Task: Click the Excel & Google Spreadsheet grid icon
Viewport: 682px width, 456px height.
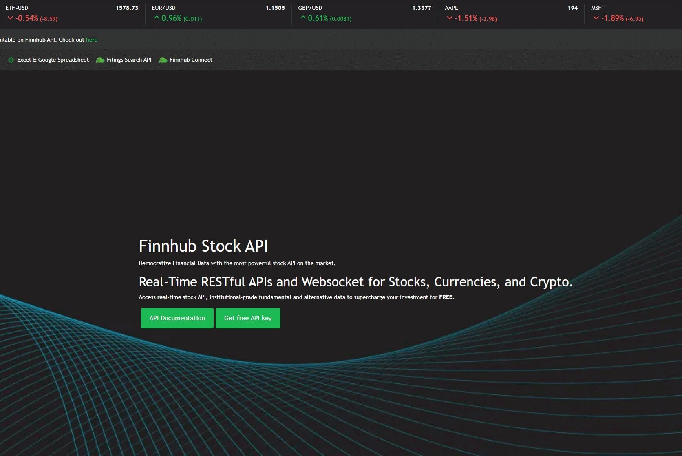Action: point(11,60)
